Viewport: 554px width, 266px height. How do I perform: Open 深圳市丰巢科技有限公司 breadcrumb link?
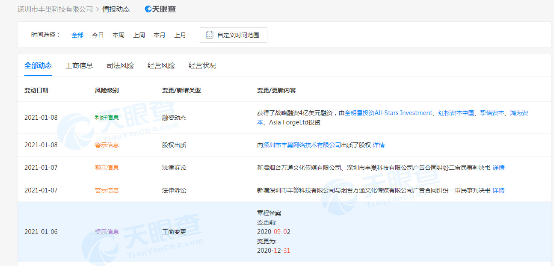tap(55, 9)
